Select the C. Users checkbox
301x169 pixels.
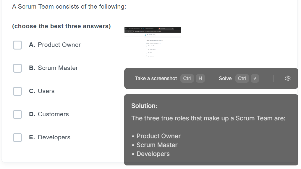[x=17, y=91]
